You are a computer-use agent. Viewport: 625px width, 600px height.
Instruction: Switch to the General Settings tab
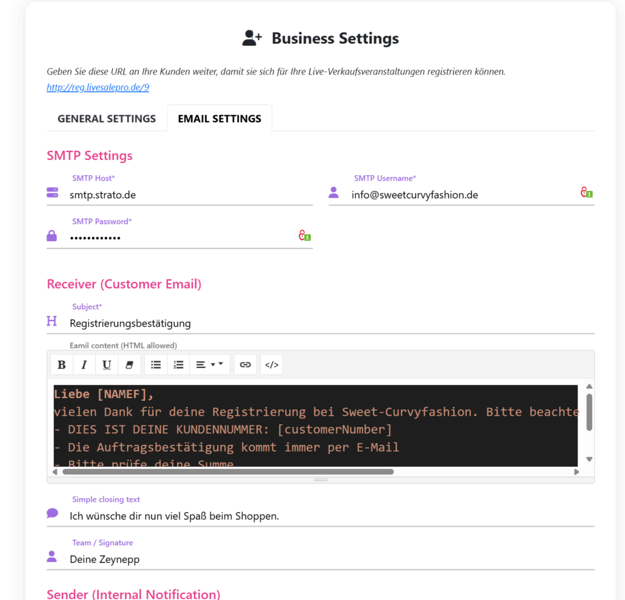point(107,118)
